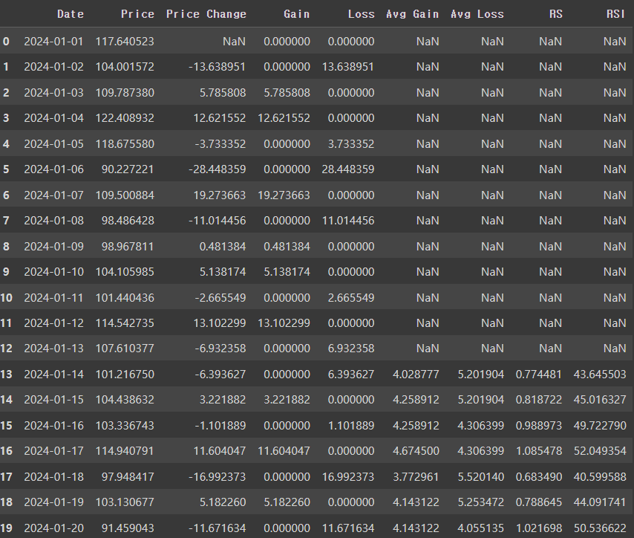Click RS value 0.818722
This screenshot has width=634, height=538.
(538, 400)
